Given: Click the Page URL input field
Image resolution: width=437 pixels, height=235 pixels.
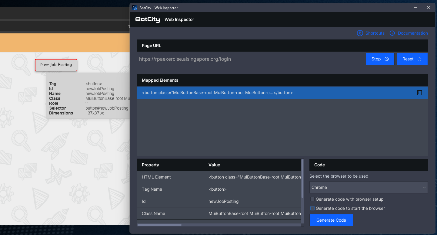Looking at the screenshot, I should pos(250,59).
